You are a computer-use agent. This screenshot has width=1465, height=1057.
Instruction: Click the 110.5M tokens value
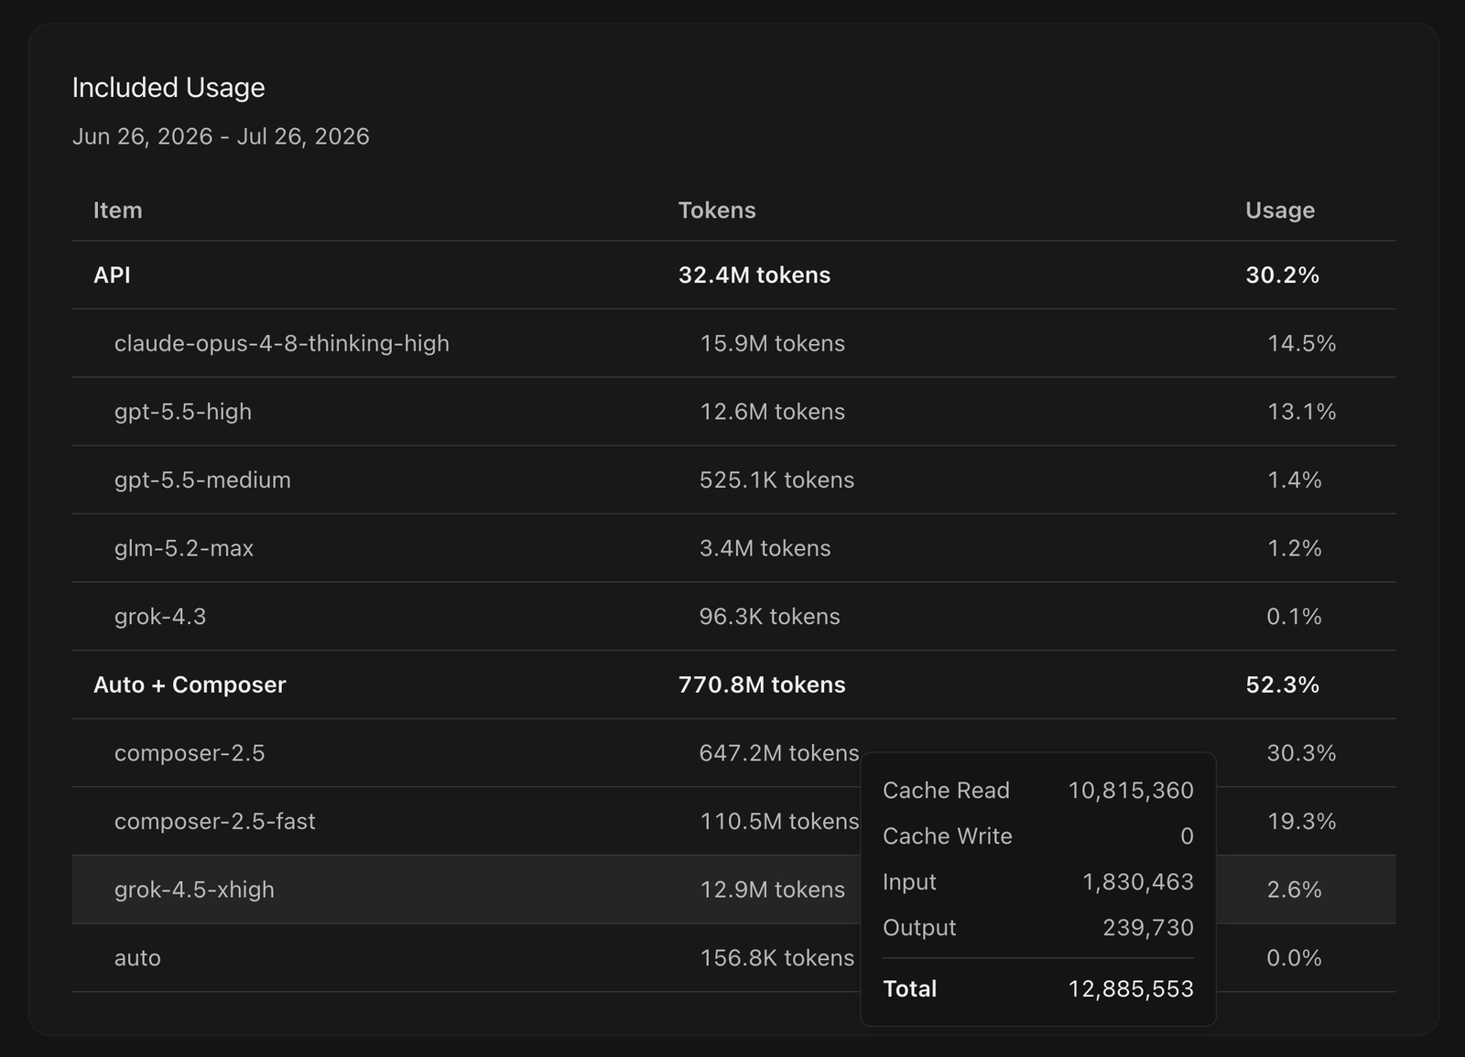tap(778, 822)
